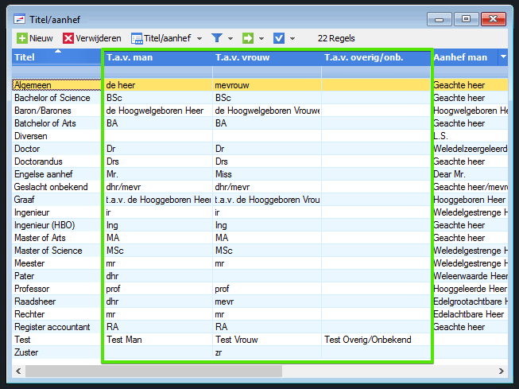Click the green arrow export icon
Screen dimensions: 519x389
[x=248, y=38]
